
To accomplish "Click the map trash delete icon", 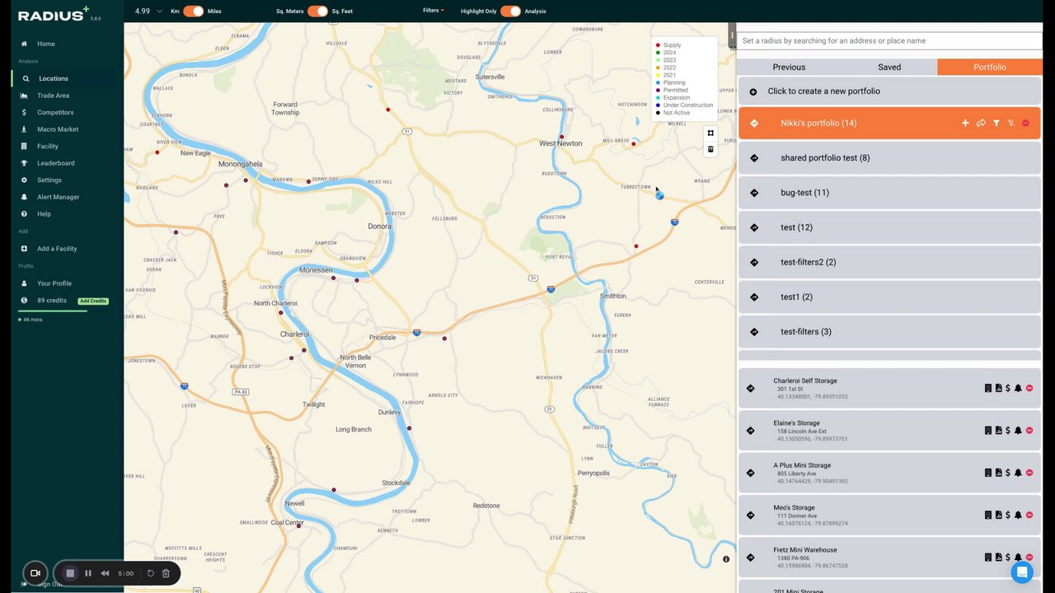I will 710,149.
